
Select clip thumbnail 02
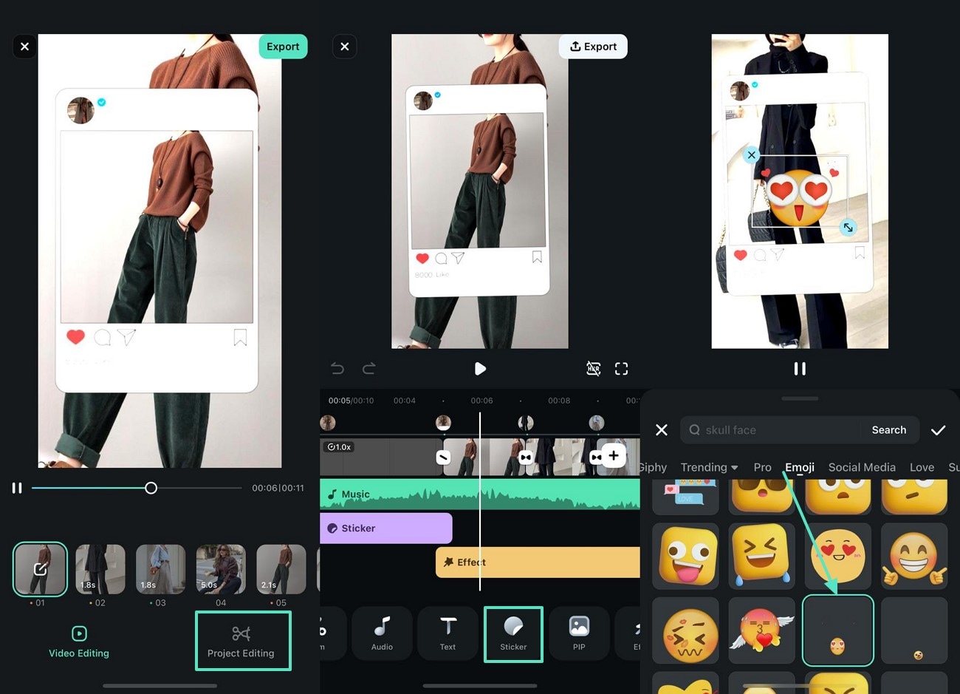tap(100, 568)
